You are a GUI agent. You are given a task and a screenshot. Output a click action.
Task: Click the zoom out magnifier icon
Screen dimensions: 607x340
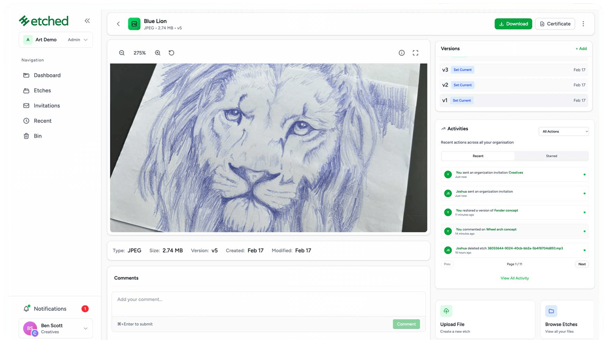pos(122,53)
